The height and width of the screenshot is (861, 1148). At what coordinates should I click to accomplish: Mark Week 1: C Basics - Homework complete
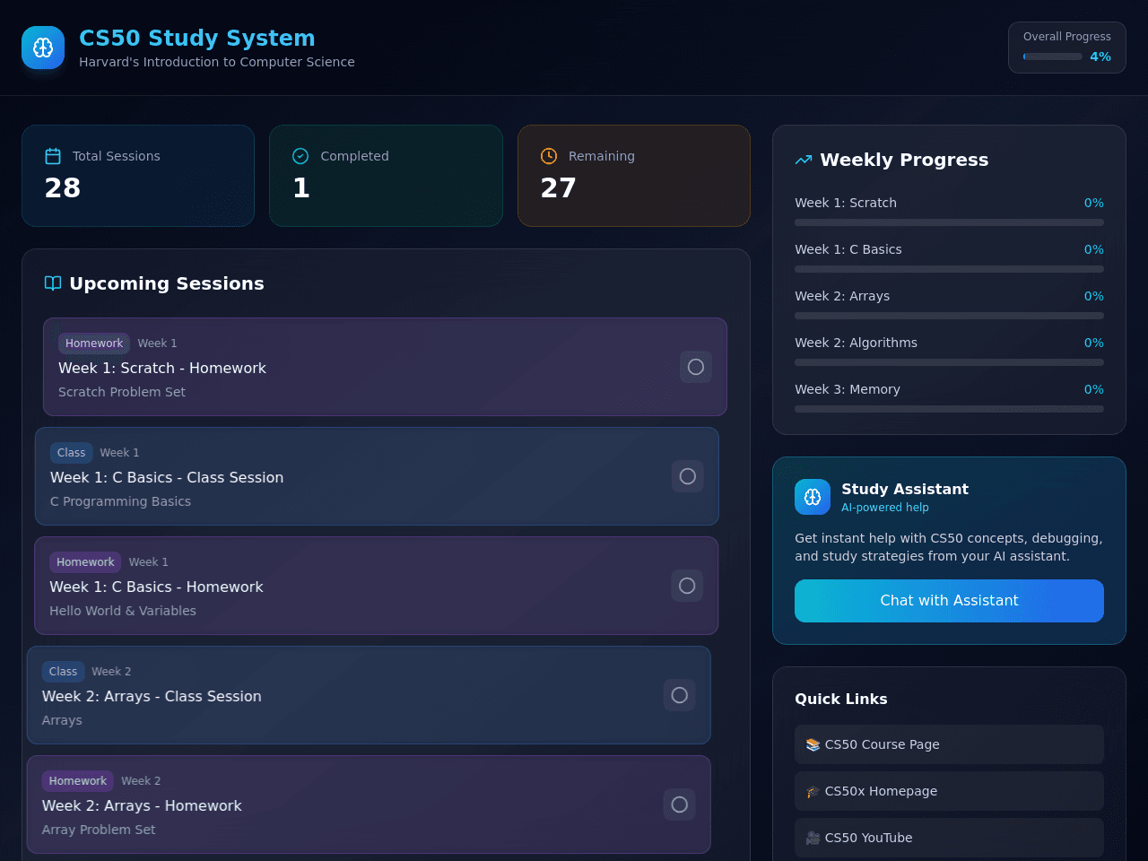687,586
